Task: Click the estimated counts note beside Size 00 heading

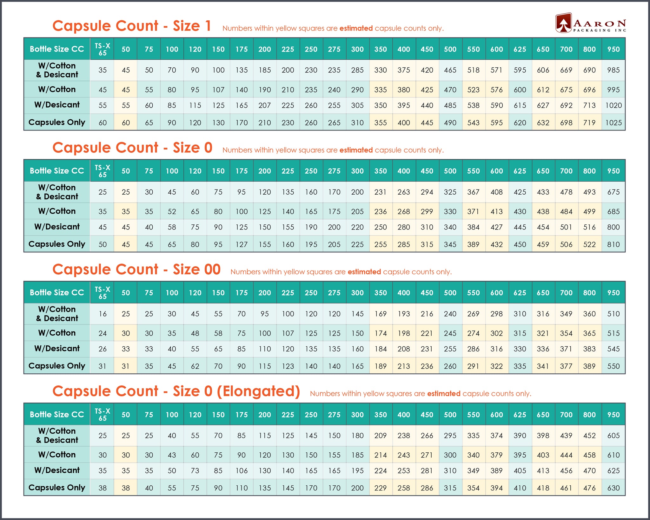Action: (x=341, y=272)
